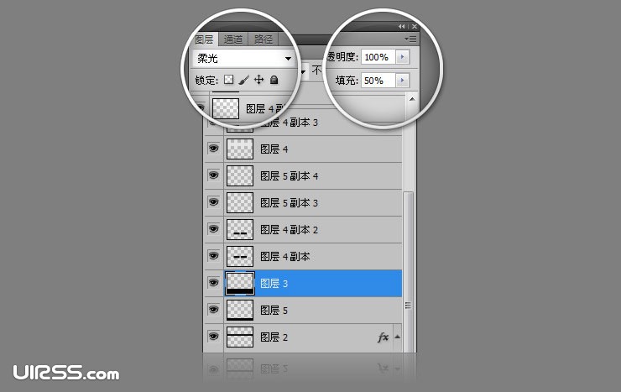The height and width of the screenshot is (392, 621).
Task: Switch to the 路径 tab
Action: tap(264, 39)
